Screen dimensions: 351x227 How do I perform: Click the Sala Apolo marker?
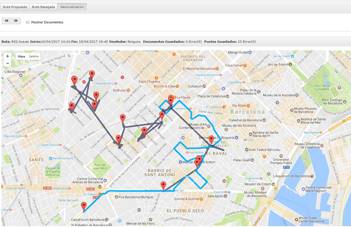click(226, 196)
